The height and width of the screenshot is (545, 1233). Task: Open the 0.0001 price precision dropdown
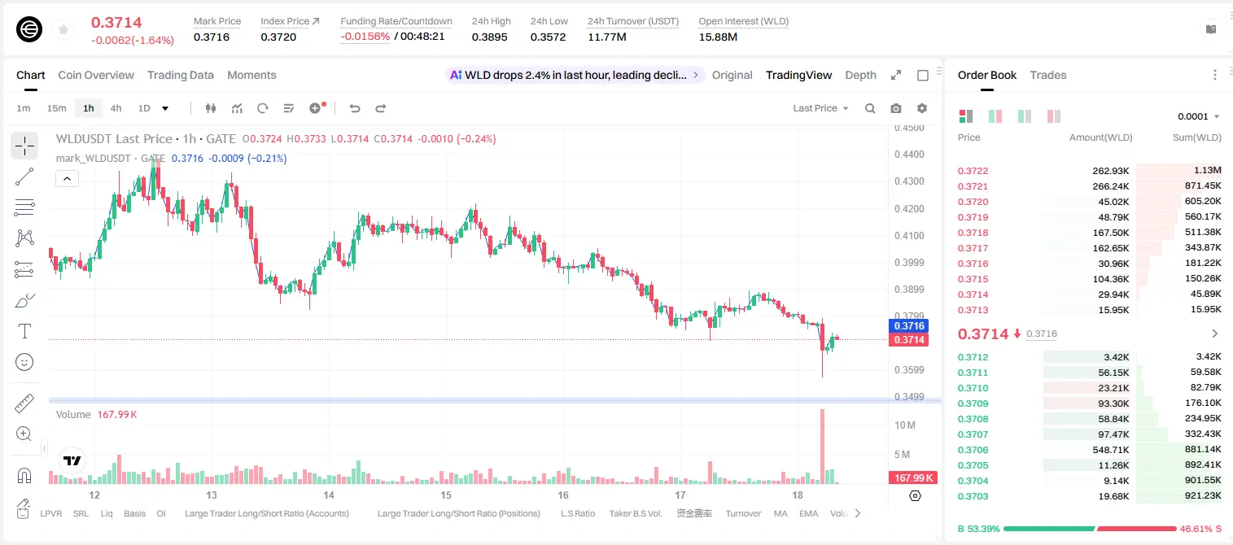click(1198, 116)
